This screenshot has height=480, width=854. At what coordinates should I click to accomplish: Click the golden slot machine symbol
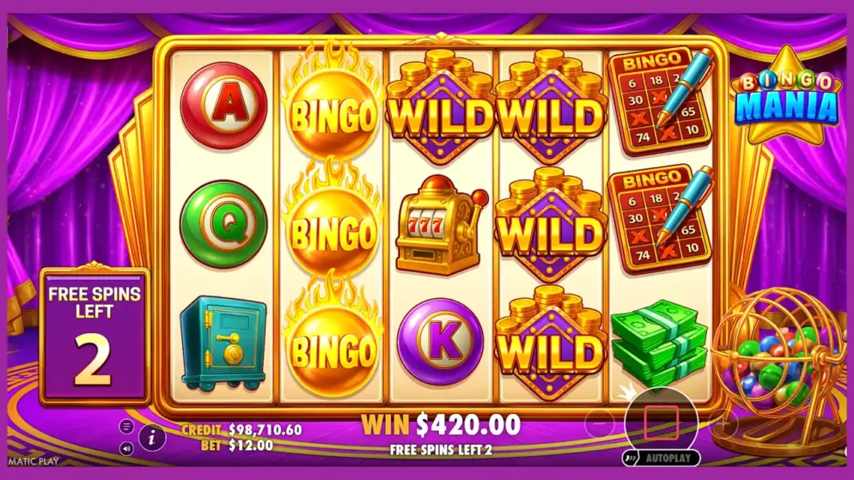(x=442, y=225)
